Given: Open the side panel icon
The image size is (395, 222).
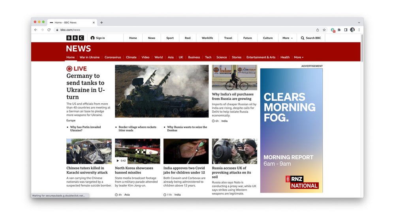Looking at the screenshot, I should [346, 30].
